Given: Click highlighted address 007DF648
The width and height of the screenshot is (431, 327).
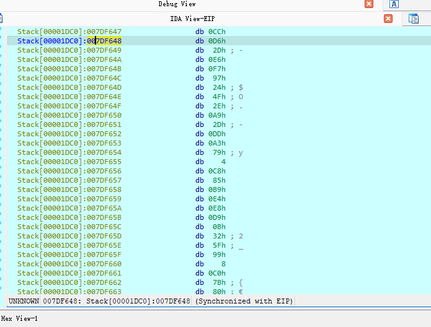Looking at the screenshot, I should point(104,41).
